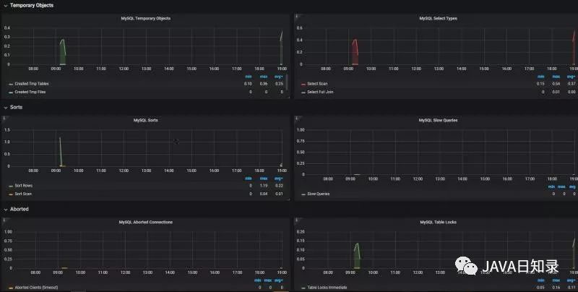578x292 pixels.
Task: Click the Select Full Join color swatch
Action: click(x=303, y=93)
